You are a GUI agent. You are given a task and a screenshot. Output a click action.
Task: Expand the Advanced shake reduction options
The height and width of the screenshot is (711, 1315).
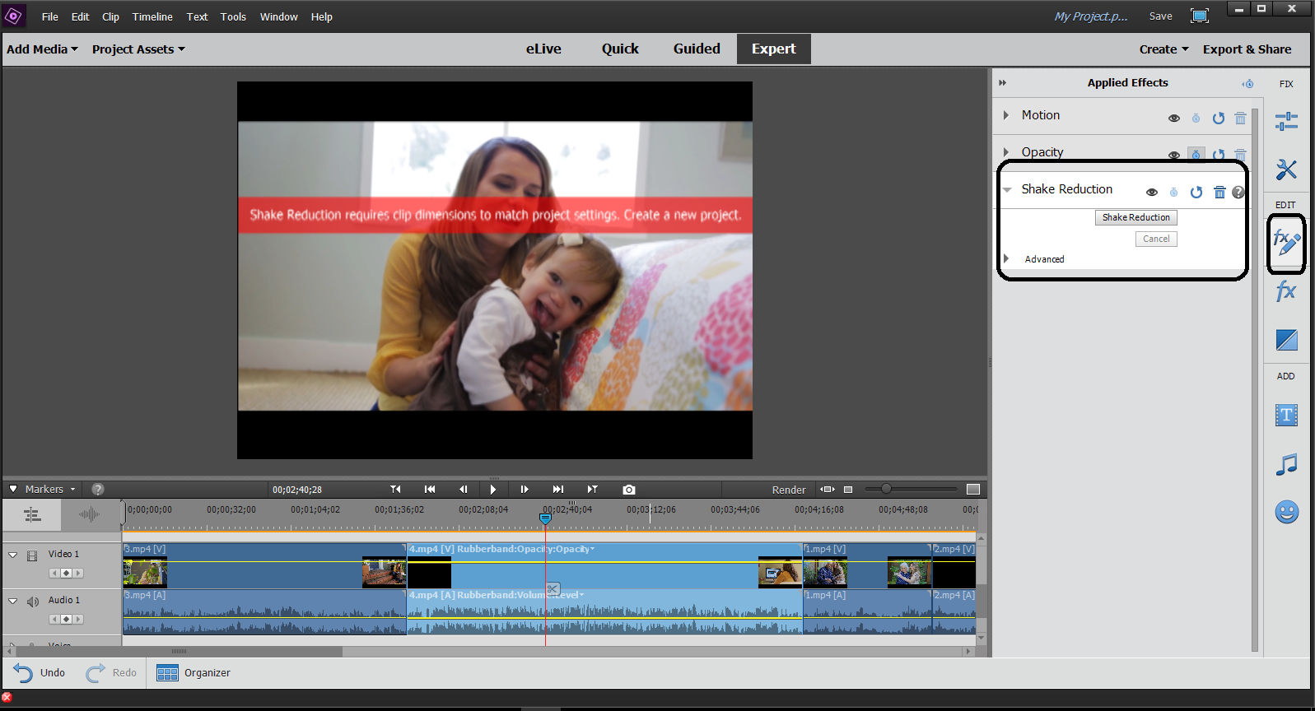(x=1006, y=258)
